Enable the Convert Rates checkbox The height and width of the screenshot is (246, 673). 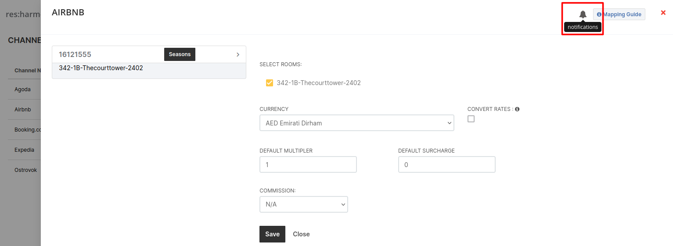(471, 119)
